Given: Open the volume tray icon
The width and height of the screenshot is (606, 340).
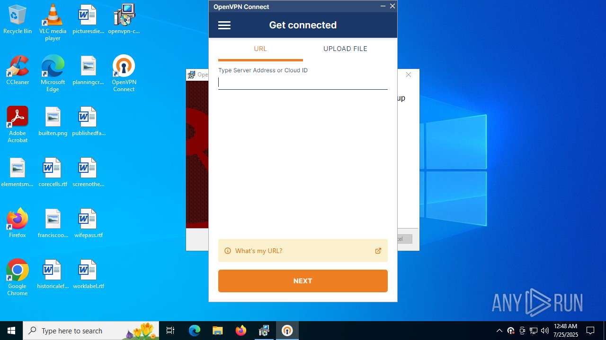Looking at the screenshot, I should tap(545, 331).
